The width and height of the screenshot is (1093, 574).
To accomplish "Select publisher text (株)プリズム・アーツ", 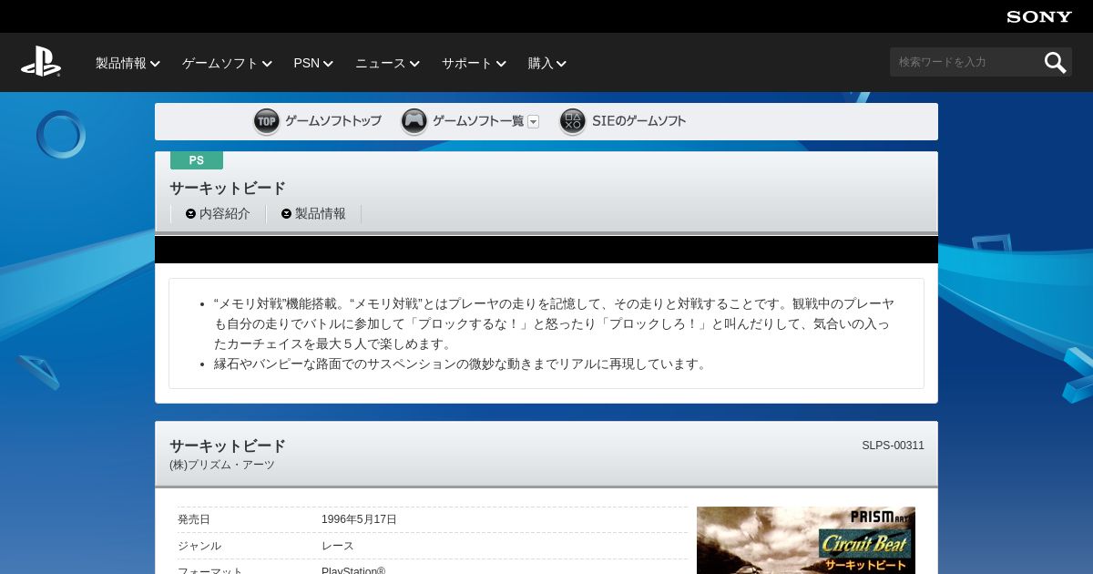I will pos(222,465).
